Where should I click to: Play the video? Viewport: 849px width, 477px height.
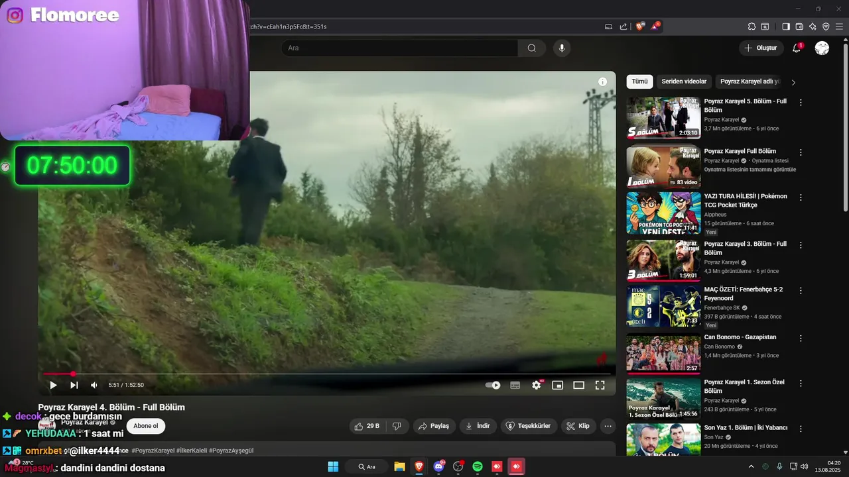click(53, 385)
